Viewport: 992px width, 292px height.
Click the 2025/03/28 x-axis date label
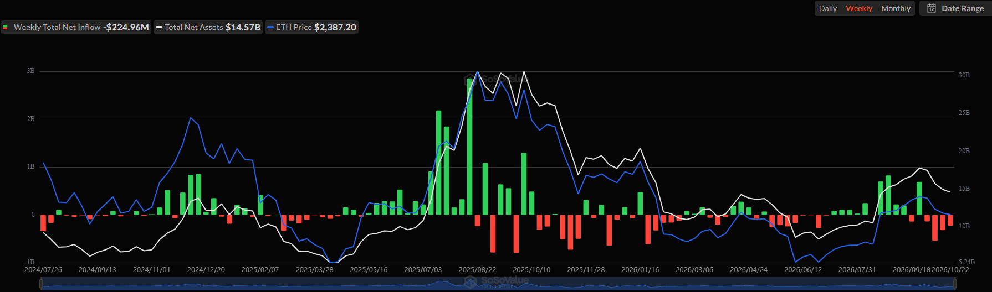click(x=315, y=270)
